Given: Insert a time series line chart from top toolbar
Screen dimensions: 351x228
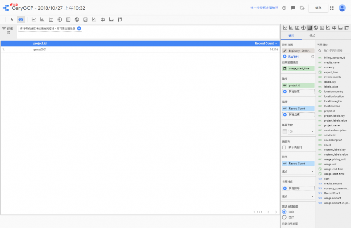Looking at the screenshot, I should point(34,20).
